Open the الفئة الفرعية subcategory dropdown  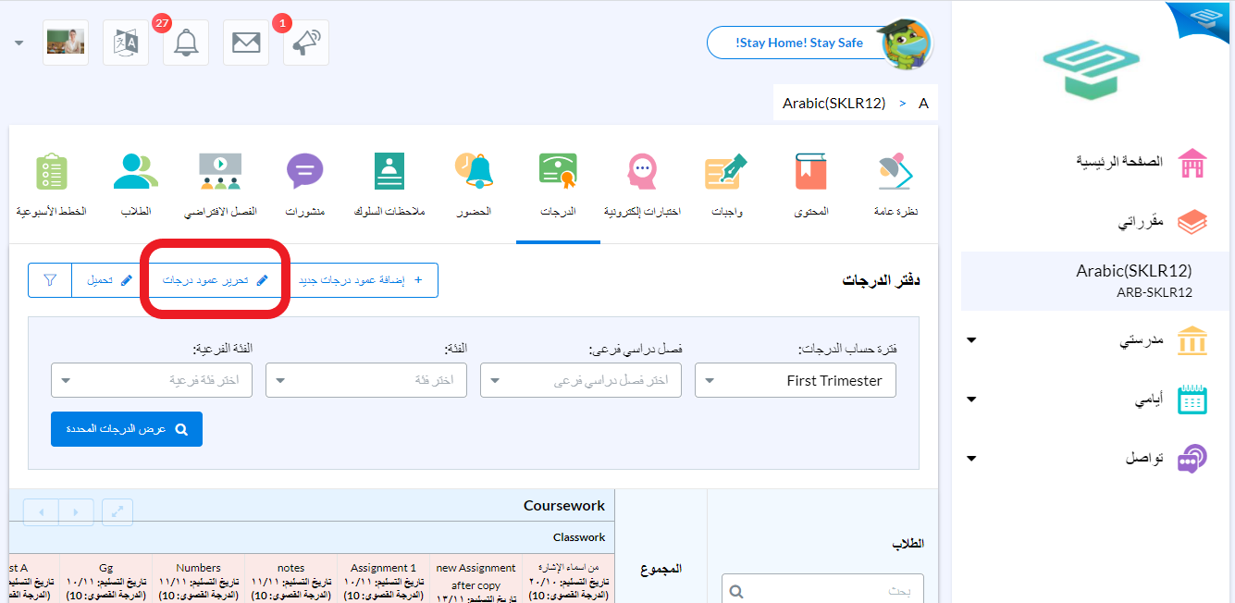click(152, 380)
